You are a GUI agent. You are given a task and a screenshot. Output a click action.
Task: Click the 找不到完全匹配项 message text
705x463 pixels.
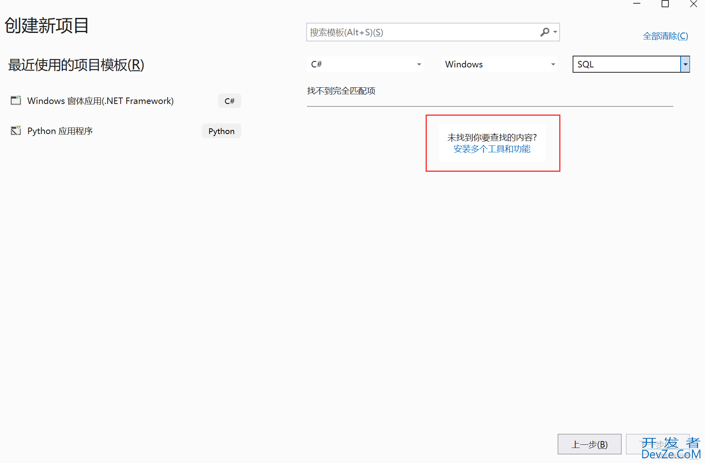341,91
